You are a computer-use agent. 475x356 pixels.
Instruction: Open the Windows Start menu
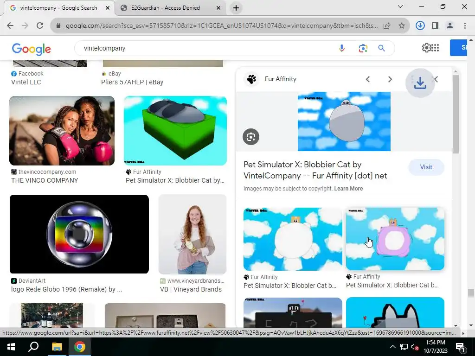tap(11, 347)
